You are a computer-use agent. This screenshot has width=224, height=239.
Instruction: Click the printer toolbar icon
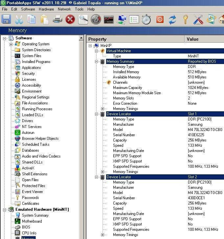pos(57,19)
